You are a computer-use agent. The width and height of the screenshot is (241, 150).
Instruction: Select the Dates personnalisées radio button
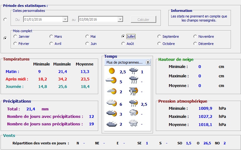[x=5, y=20]
